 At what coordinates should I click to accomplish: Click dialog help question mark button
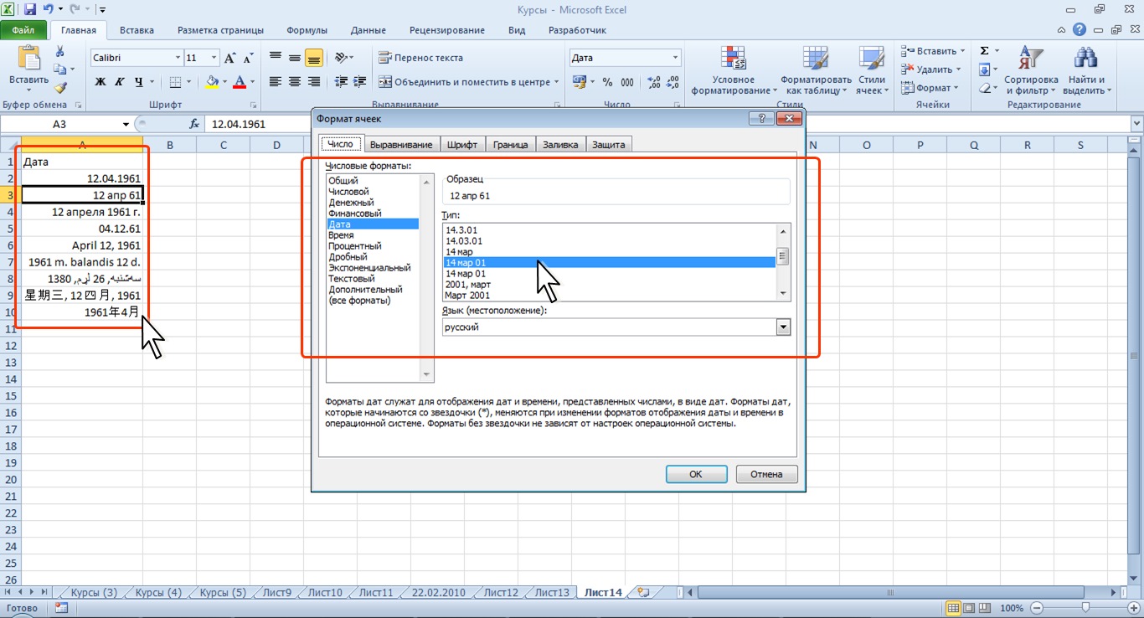(763, 119)
